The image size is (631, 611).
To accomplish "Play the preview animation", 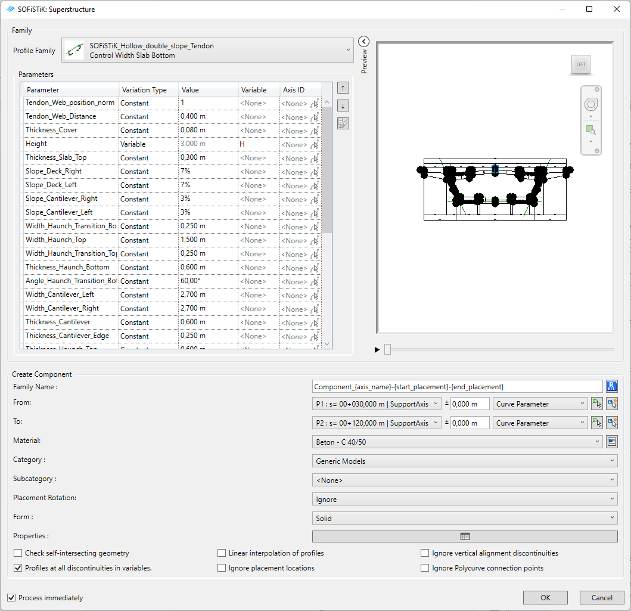I will (x=377, y=350).
